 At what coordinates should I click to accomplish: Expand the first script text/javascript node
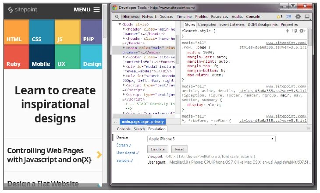(124, 85)
